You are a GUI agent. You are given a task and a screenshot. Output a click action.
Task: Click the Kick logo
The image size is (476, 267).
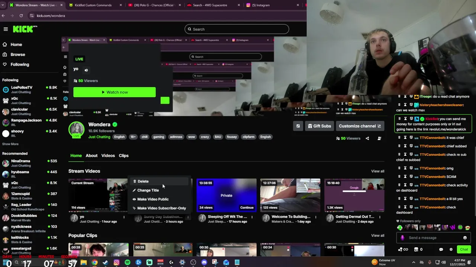pyautogui.click(x=25, y=29)
